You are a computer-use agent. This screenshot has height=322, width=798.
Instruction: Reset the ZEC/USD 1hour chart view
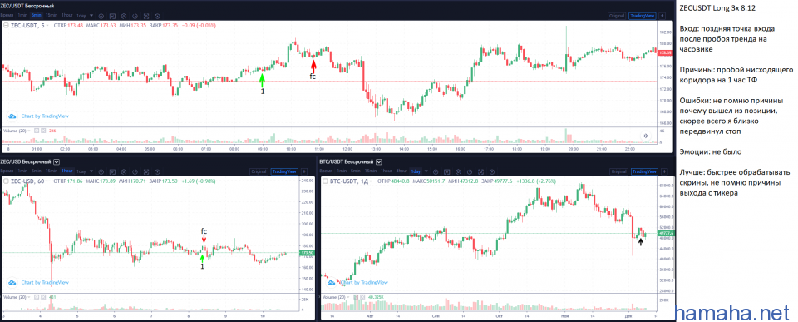coord(157,171)
